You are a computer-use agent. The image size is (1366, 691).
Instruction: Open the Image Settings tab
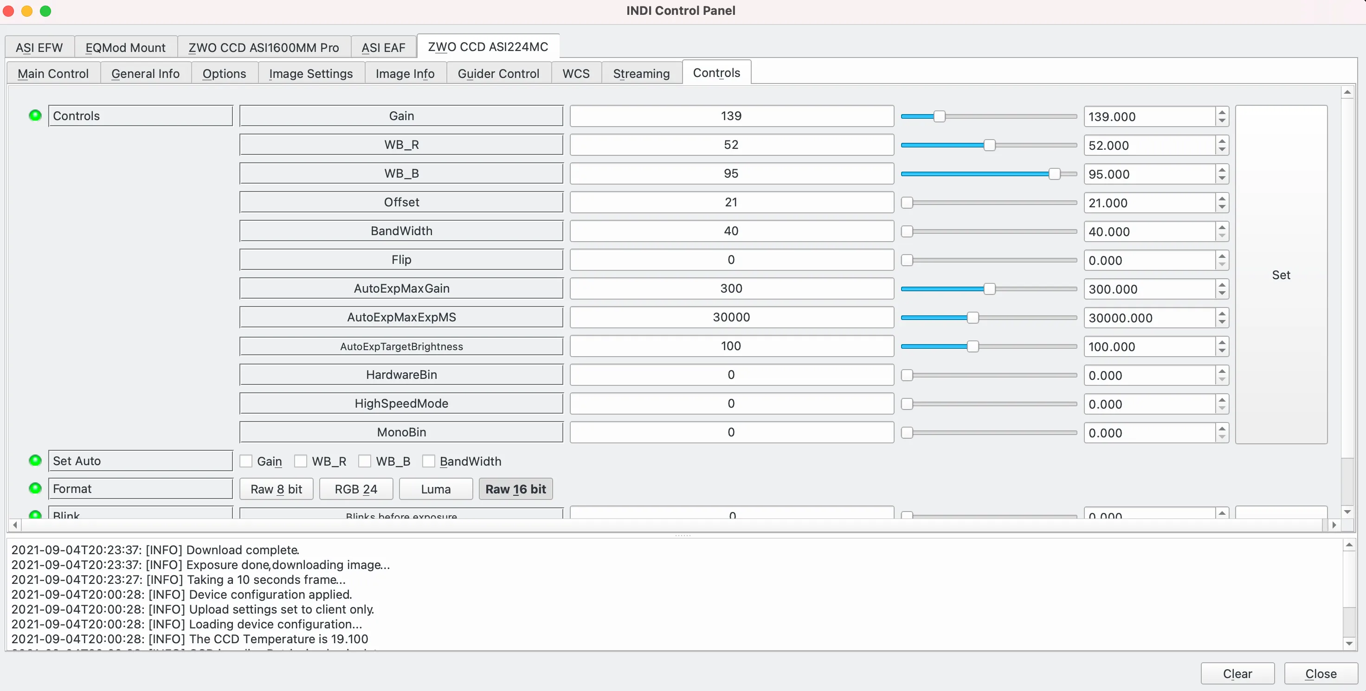[311, 73]
